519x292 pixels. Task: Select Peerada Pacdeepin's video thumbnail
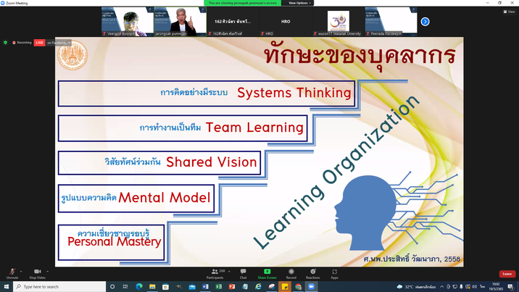click(391, 22)
